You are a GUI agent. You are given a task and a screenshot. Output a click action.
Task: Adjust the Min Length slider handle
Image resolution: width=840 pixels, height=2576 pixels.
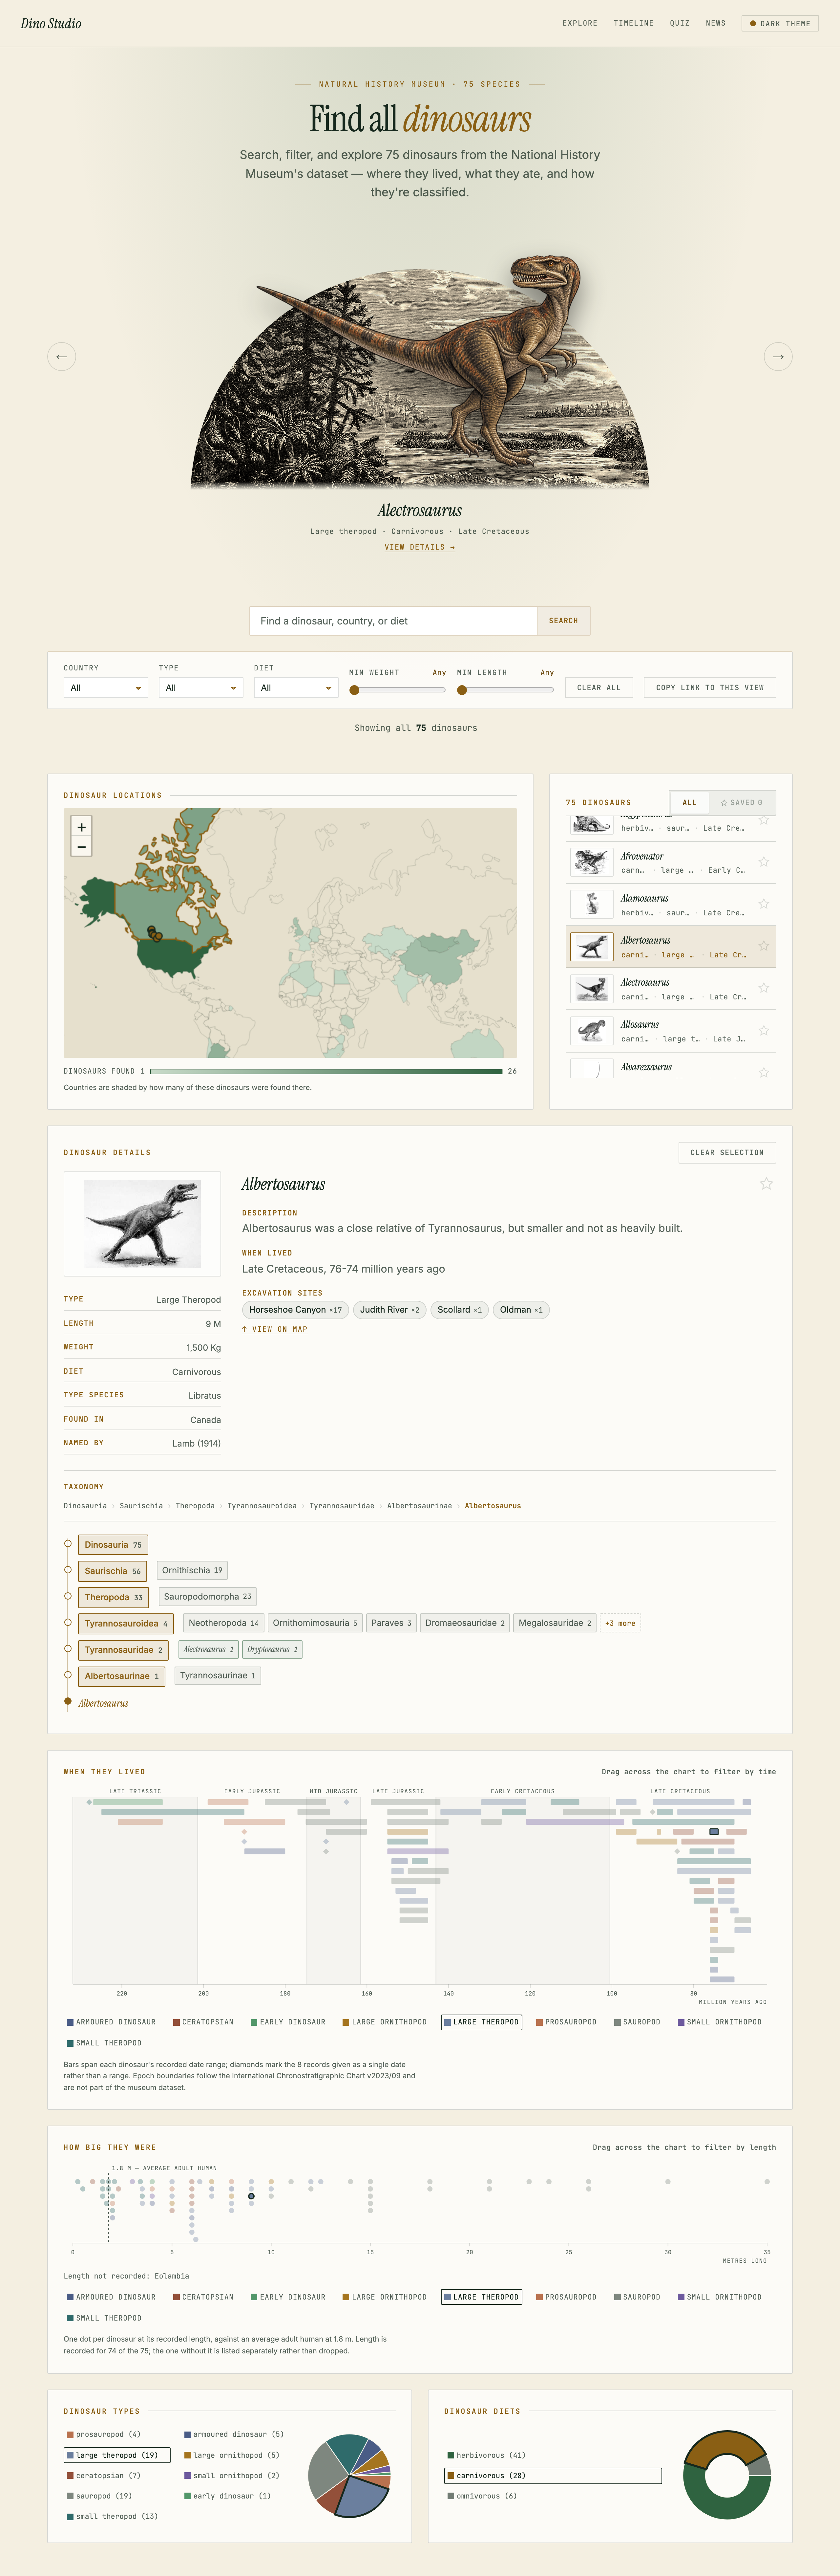(x=462, y=690)
